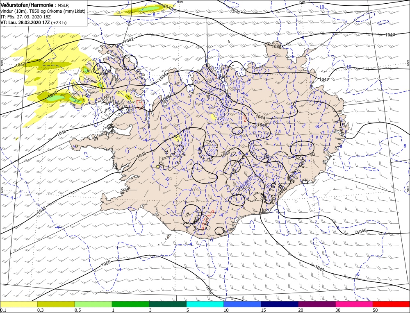
Task: Click the pink 30 mm legend swatch
Action: pos(354,304)
